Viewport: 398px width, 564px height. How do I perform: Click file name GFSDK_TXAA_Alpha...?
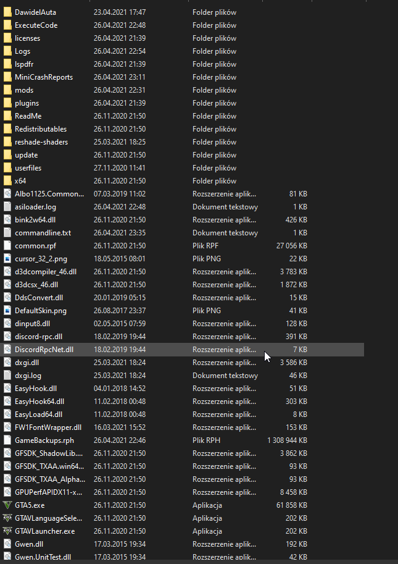(x=50, y=479)
